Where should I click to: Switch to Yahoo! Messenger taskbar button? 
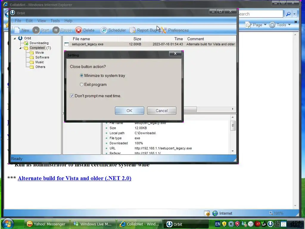pos(46,224)
